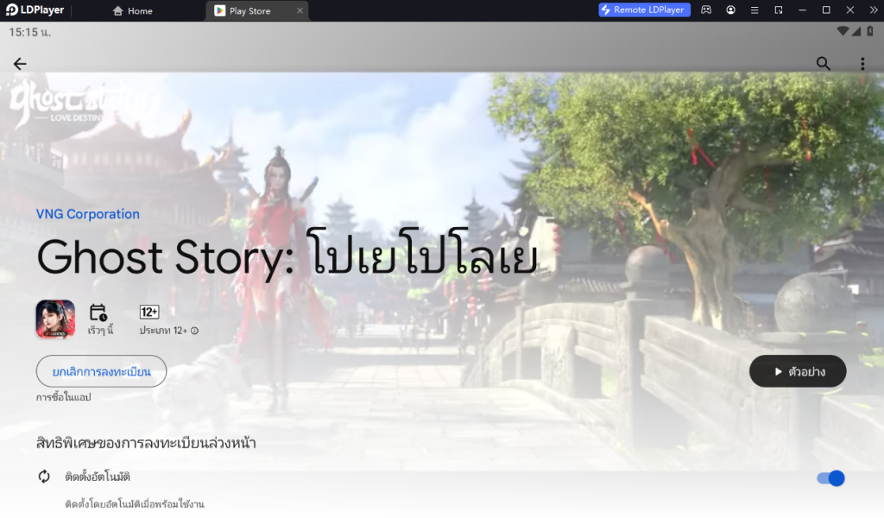The image size is (884, 518).
Task: Toggle the ติดตั้งอัตโนมัติ auto-install switch
Action: coord(830,478)
